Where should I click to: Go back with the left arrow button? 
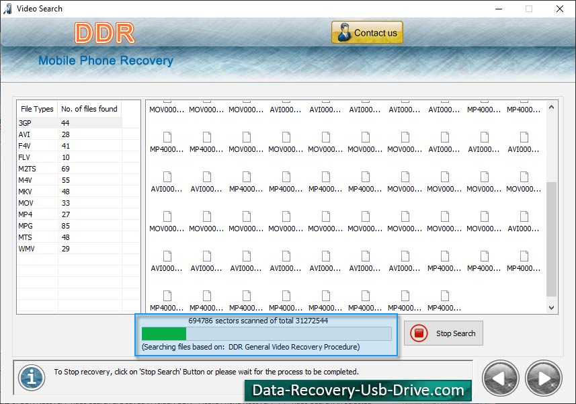(500, 378)
